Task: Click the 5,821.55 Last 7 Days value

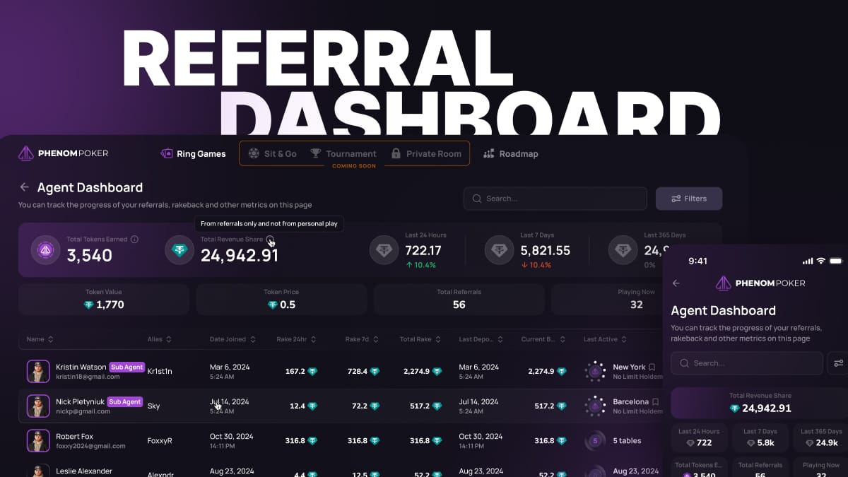Action: [x=545, y=250]
